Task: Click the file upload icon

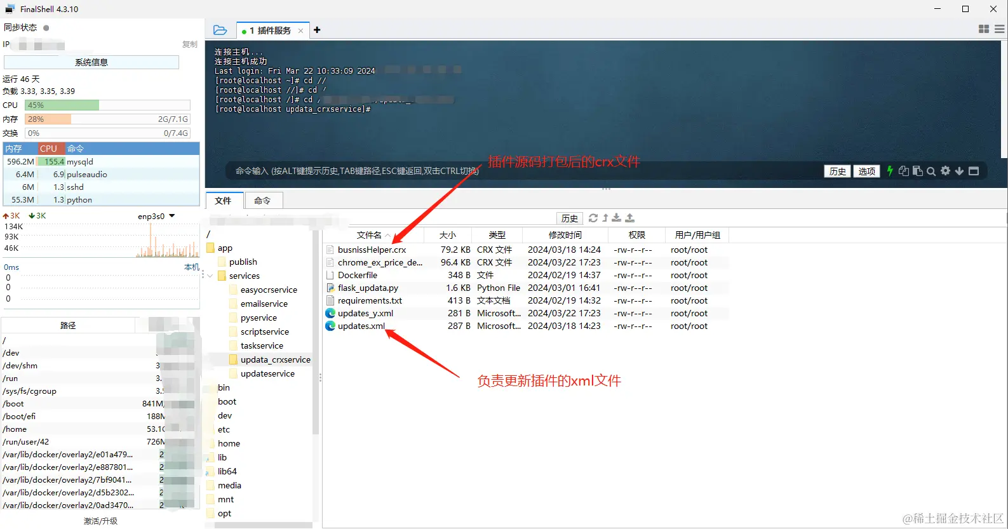Action: [629, 218]
